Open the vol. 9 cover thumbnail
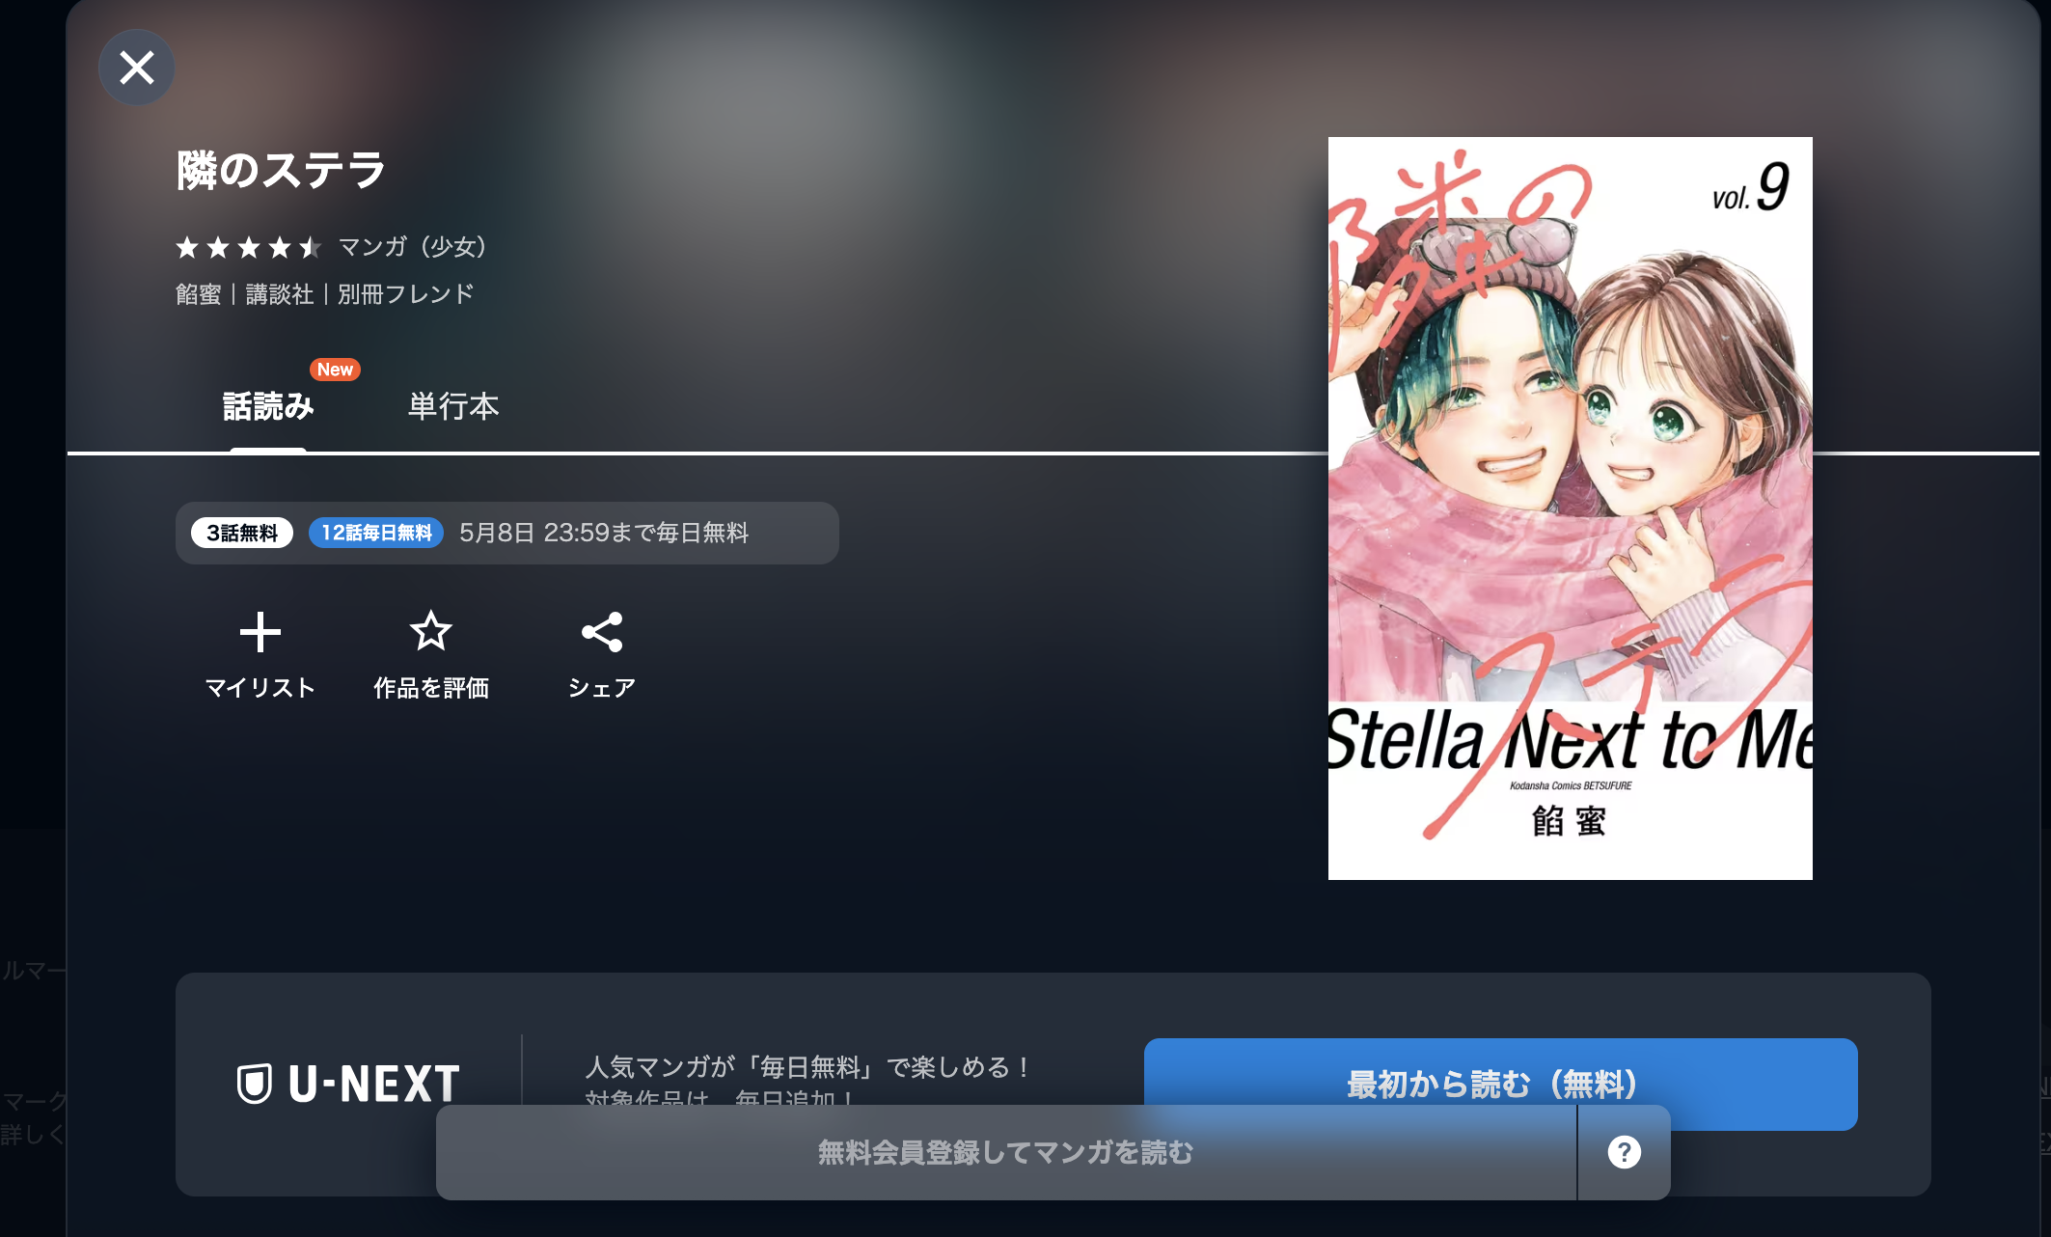 pos(1571,509)
